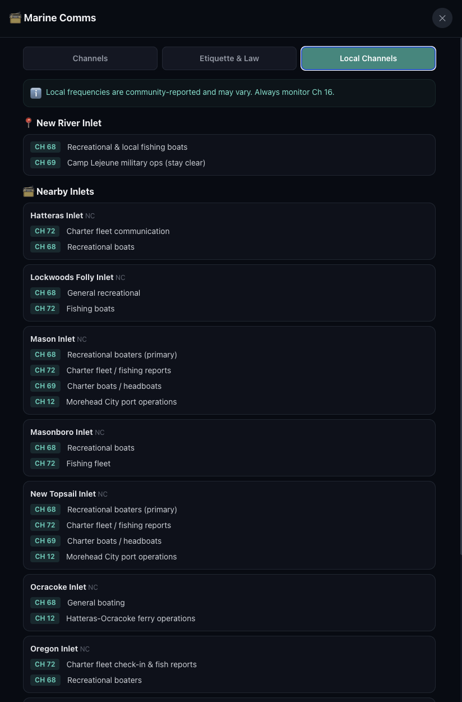Click the radio icon beside Nearby Inlets
462x702 pixels.
(x=29, y=191)
